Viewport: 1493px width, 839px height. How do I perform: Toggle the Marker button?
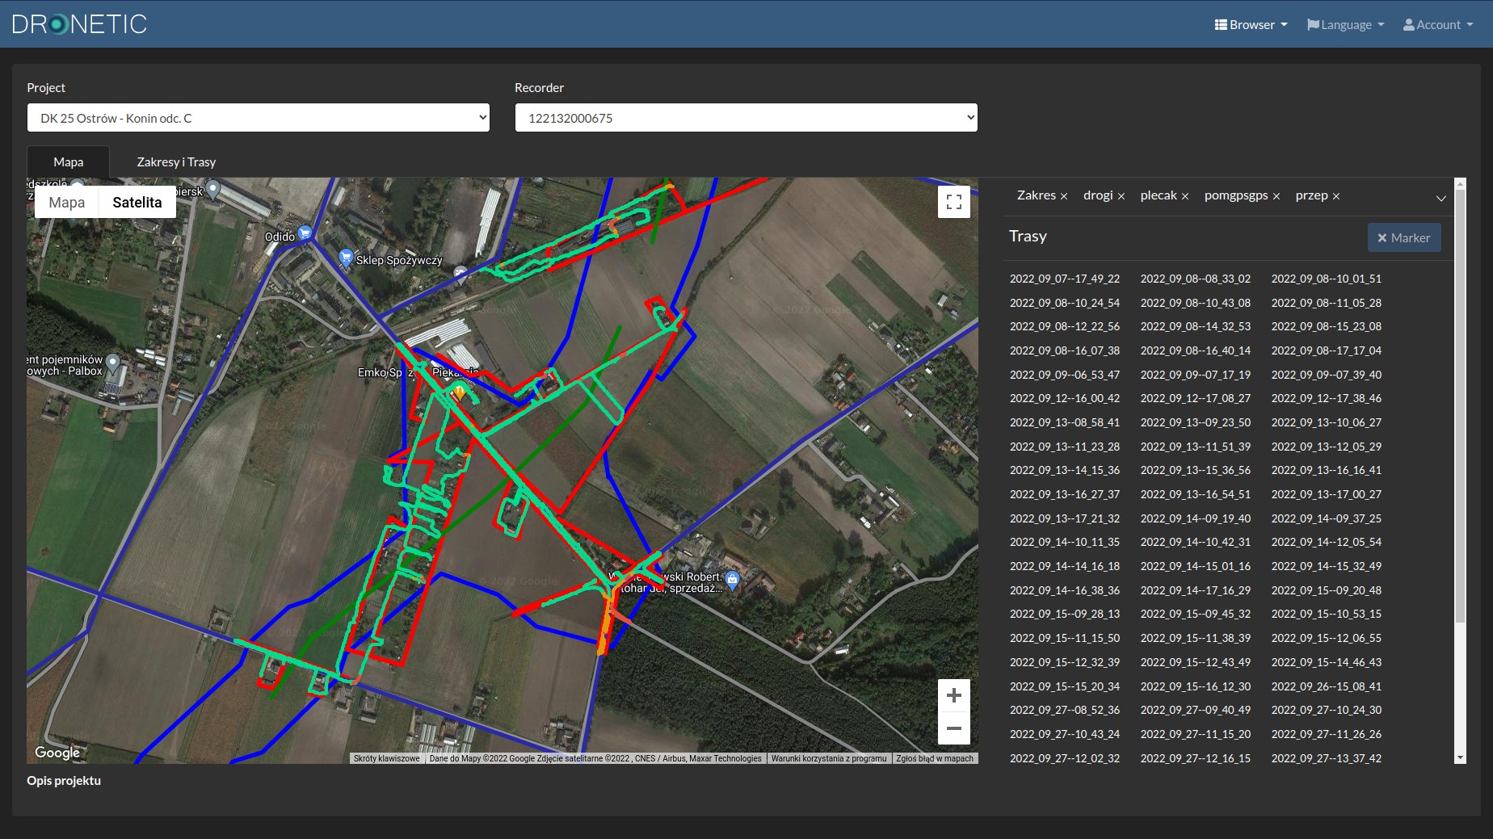click(x=1403, y=237)
